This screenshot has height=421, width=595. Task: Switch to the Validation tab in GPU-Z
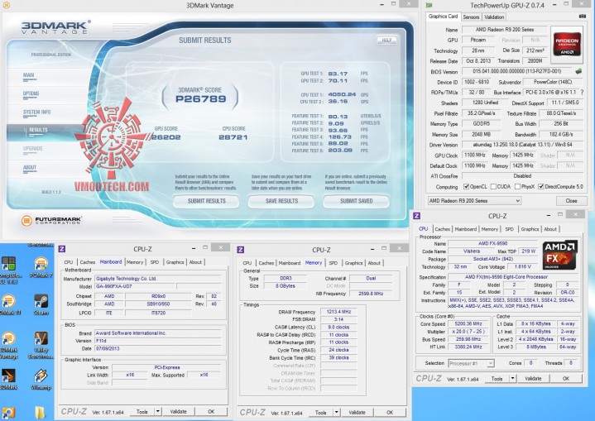[494, 17]
